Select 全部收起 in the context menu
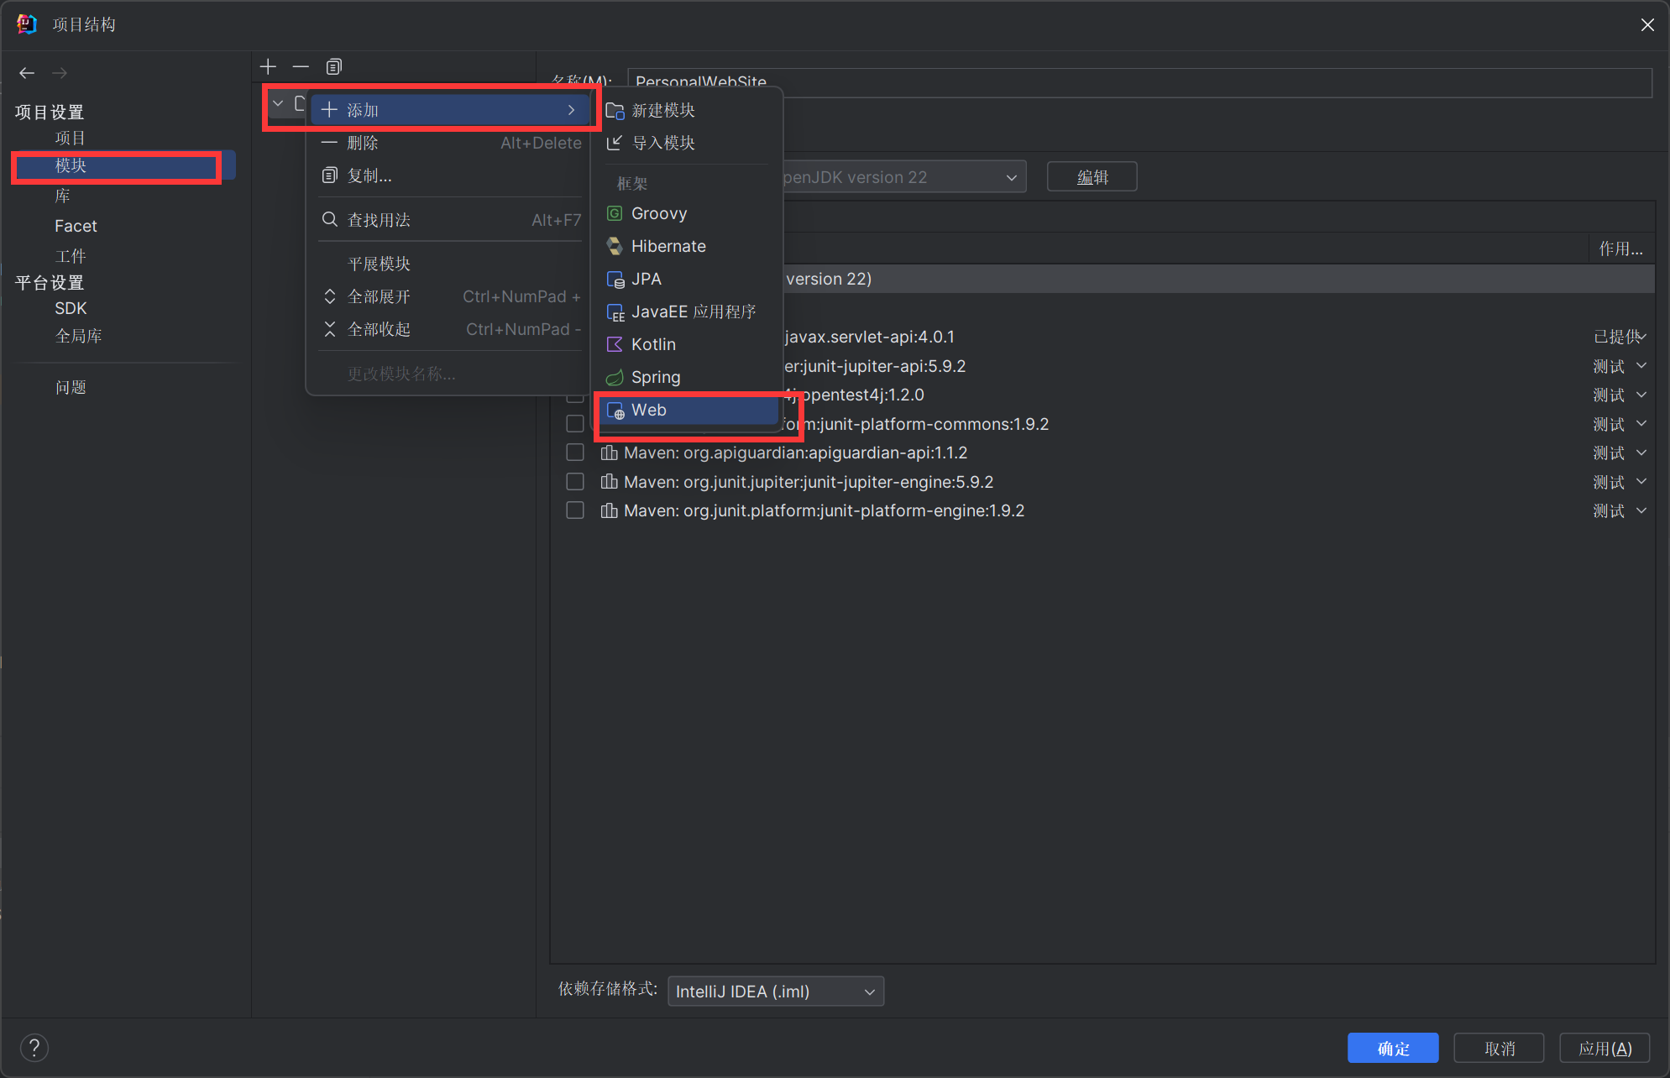This screenshot has height=1078, width=1670. (449, 329)
